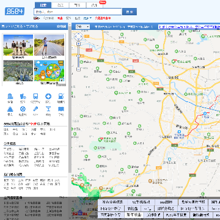Select the first highlighted blue search tab

pos(43,5)
